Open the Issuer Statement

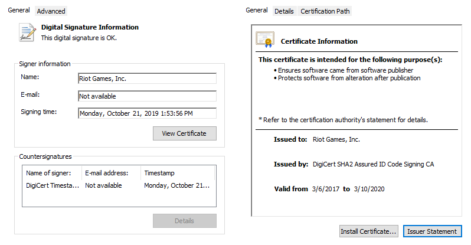[433, 231]
